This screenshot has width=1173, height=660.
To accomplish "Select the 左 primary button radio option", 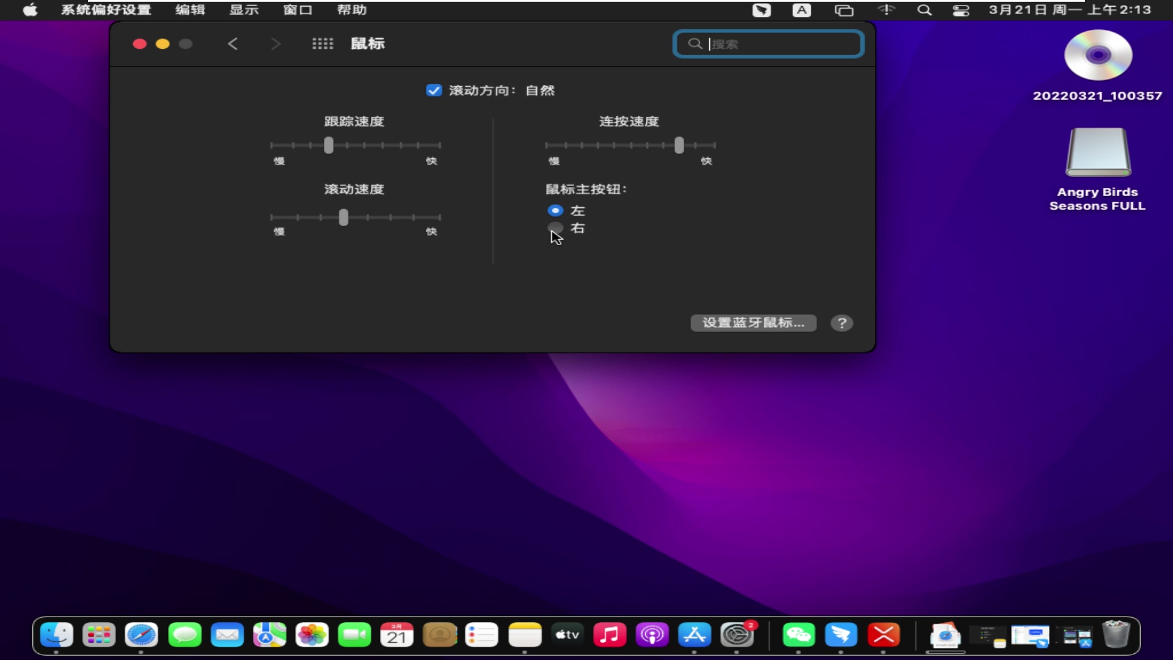I will click(555, 210).
